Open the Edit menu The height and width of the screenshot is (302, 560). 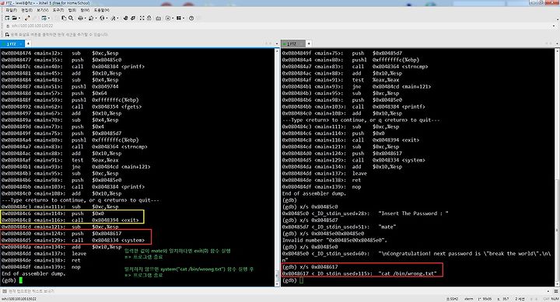[x=26, y=10]
